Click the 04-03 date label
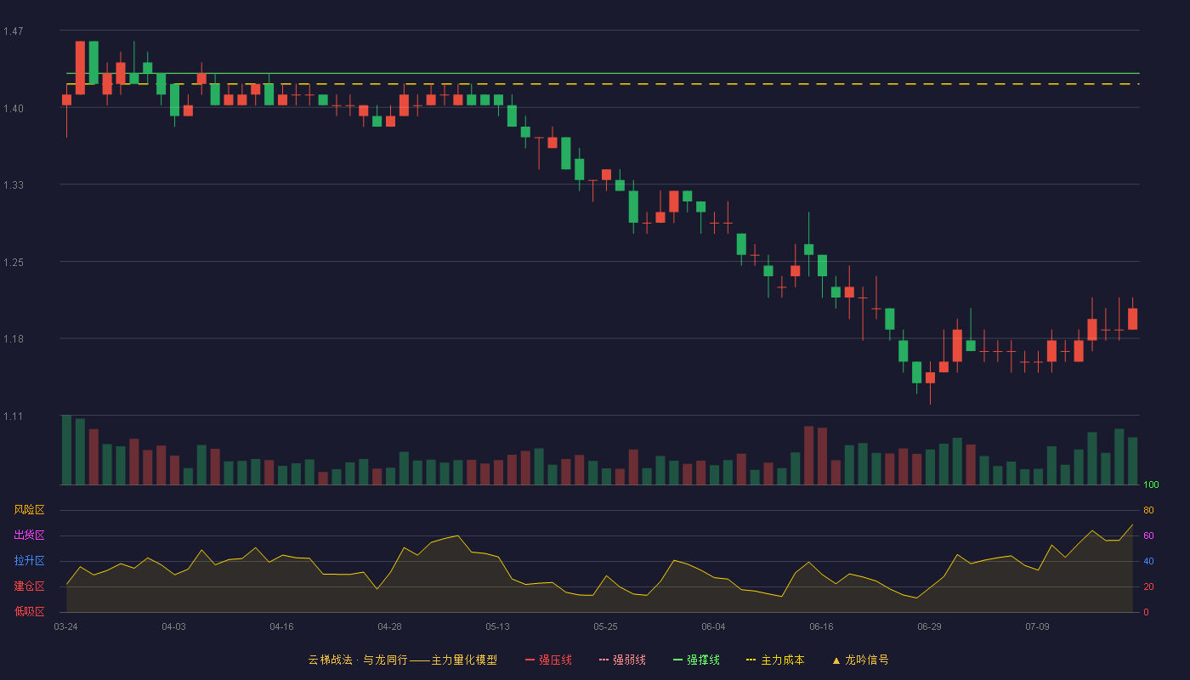Image resolution: width=1190 pixels, height=680 pixels. coord(173,626)
